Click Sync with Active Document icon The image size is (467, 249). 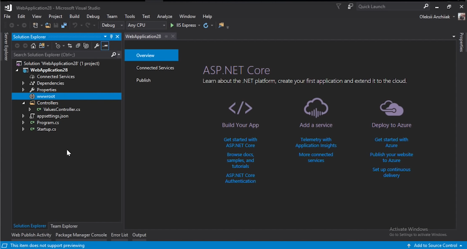click(x=70, y=46)
